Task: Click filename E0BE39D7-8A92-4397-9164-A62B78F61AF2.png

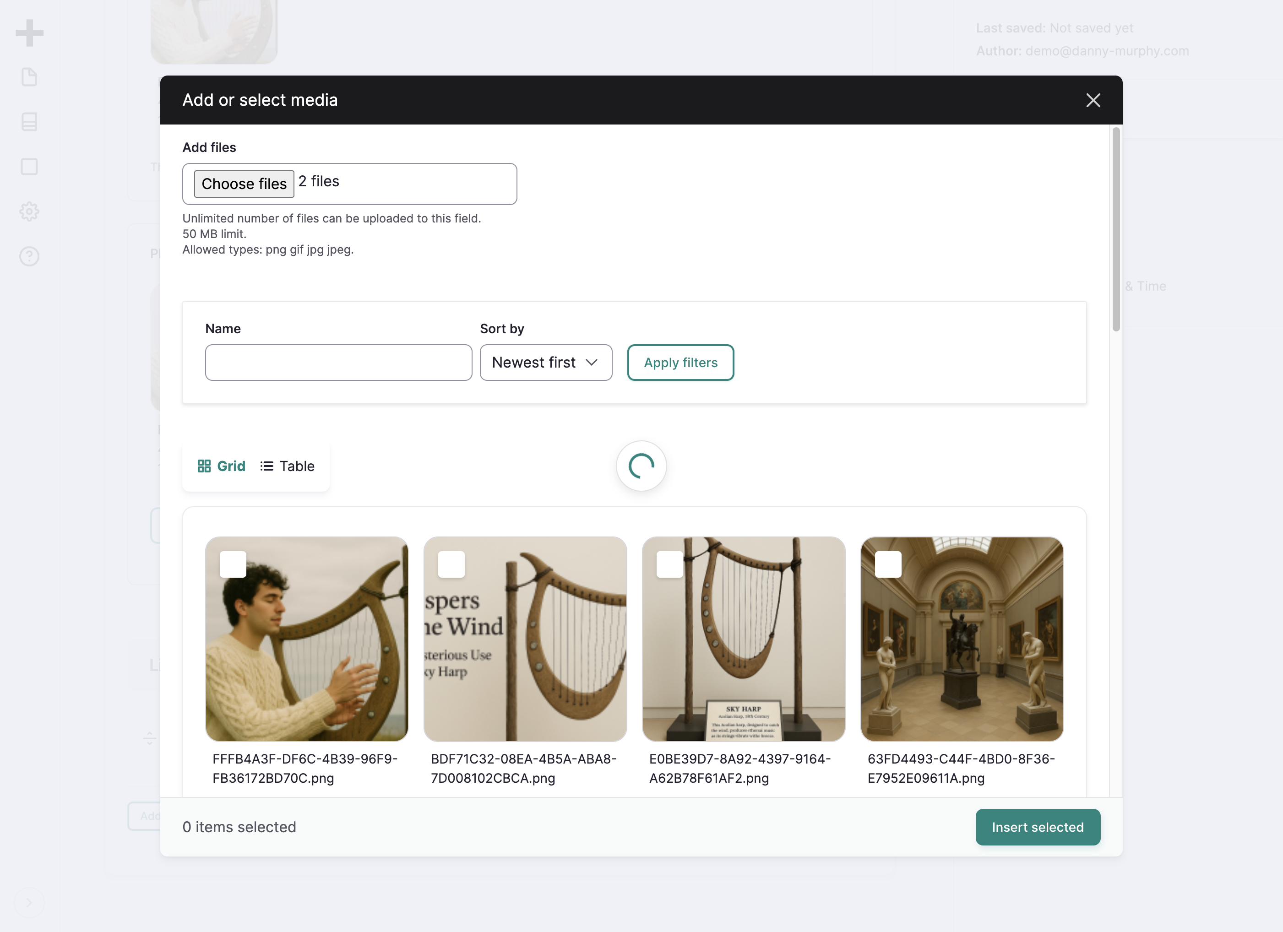Action: [x=740, y=769]
